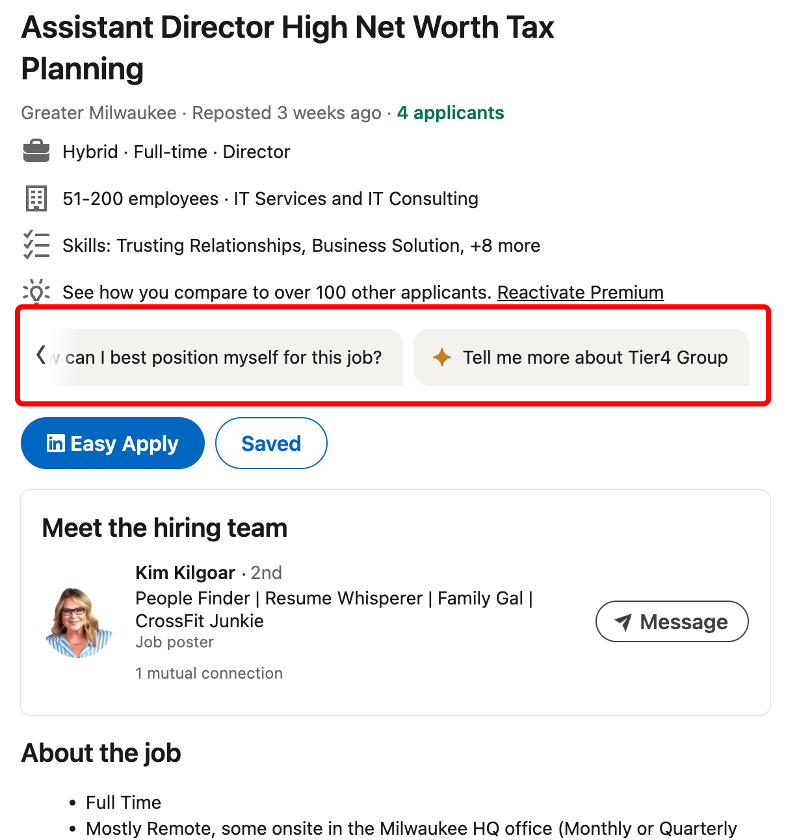Click the Greater Milwaukee location text
786x840 pixels.
coord(98,113)
